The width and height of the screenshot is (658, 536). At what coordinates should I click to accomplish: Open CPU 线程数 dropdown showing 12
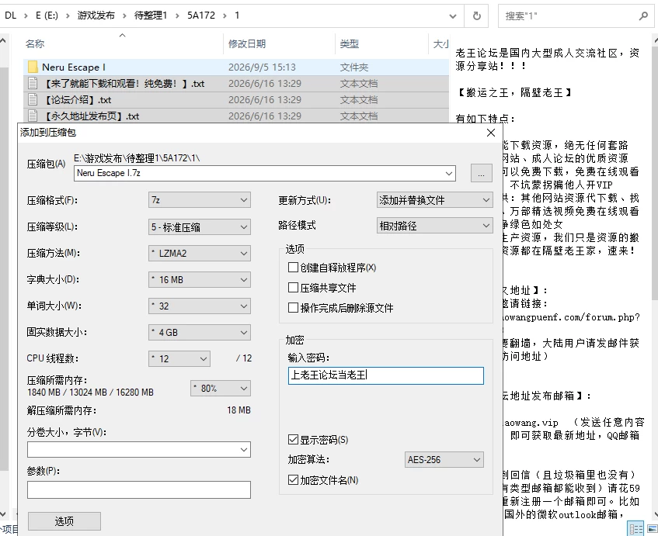pyautogui.click(x=179, y=358)
